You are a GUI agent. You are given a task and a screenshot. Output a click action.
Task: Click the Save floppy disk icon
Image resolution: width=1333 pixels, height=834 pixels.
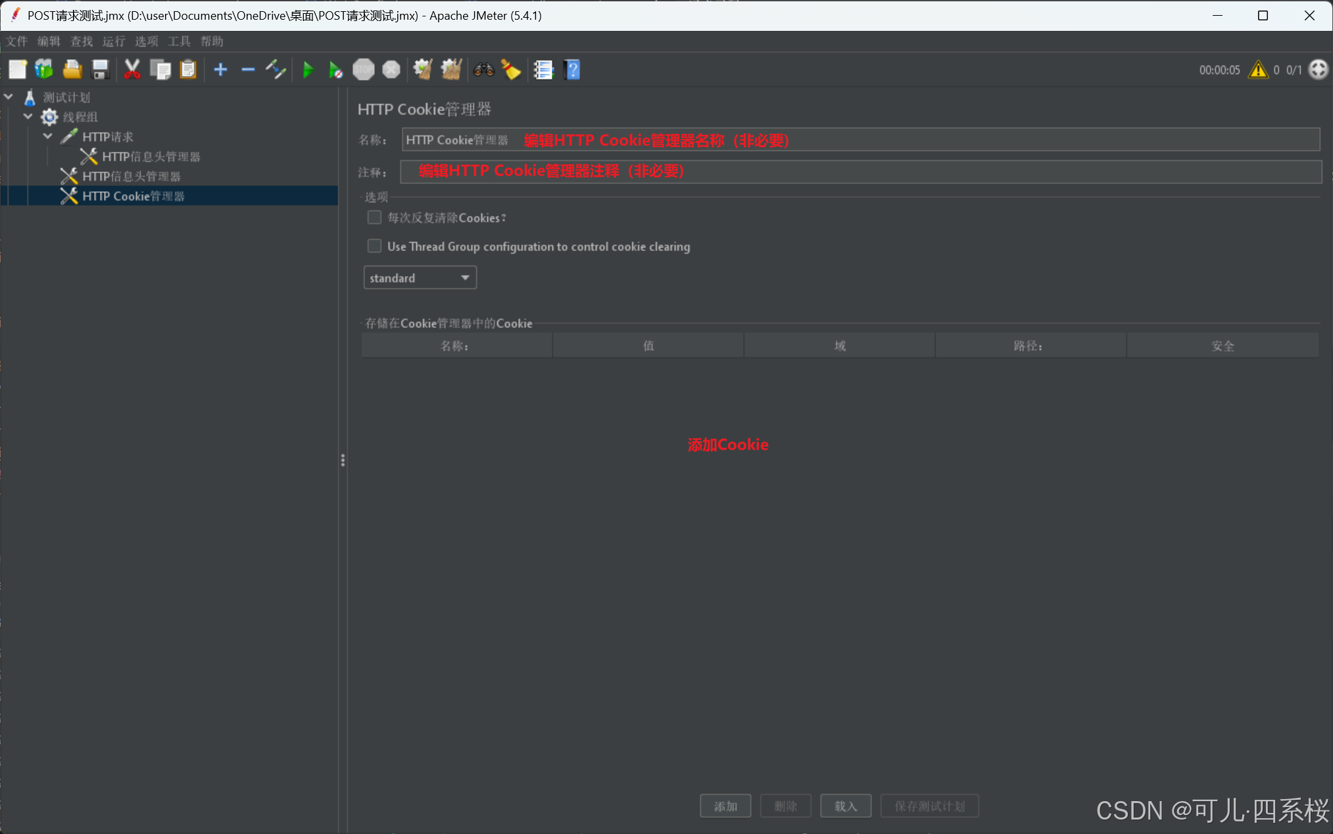click(x=100, y=70)
